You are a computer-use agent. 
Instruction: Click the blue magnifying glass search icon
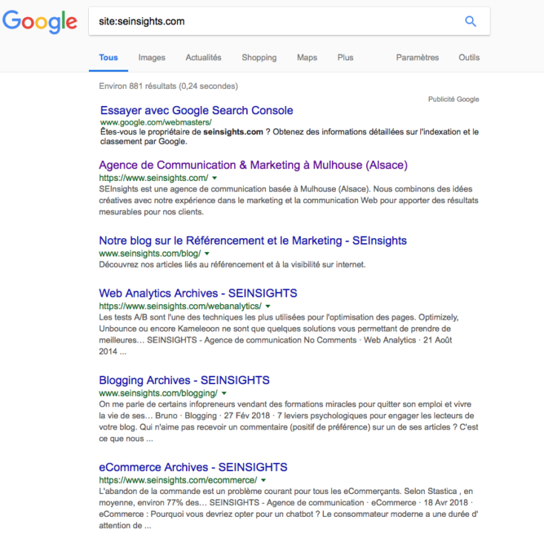[471, 22]
